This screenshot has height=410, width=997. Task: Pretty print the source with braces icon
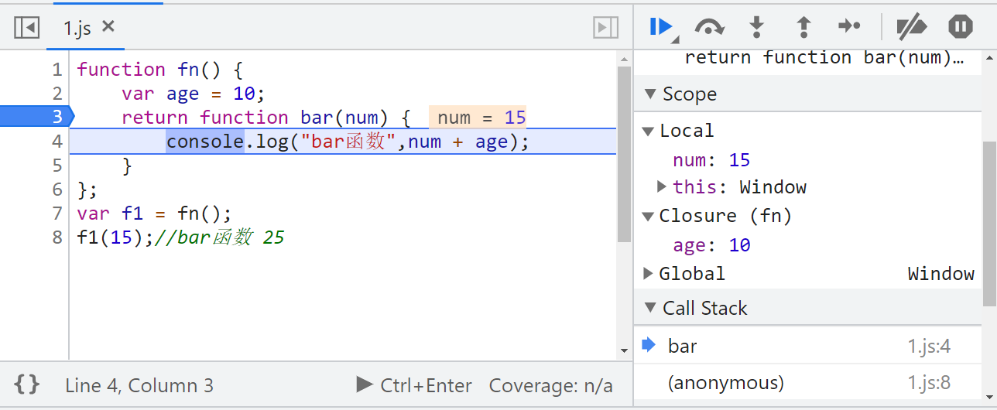point(27,384)
